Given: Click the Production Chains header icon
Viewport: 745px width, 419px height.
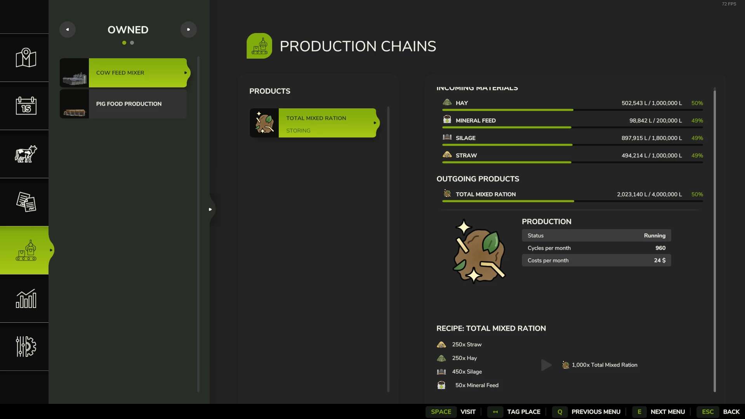Looking at the screenshot, I should 259,46.
